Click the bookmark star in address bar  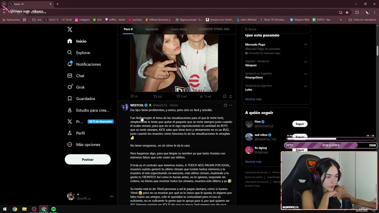tap(347, 12)
